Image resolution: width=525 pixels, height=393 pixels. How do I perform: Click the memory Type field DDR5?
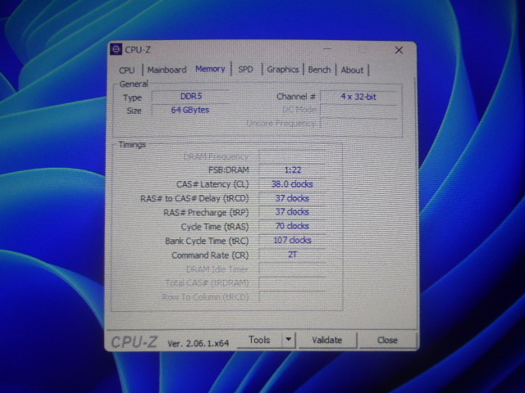click(x=190, y=97)
